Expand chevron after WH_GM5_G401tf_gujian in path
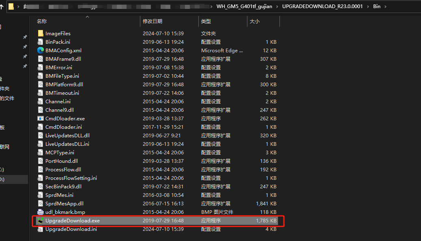The width and height of the screenshot is (421, 241). [277, 6]
